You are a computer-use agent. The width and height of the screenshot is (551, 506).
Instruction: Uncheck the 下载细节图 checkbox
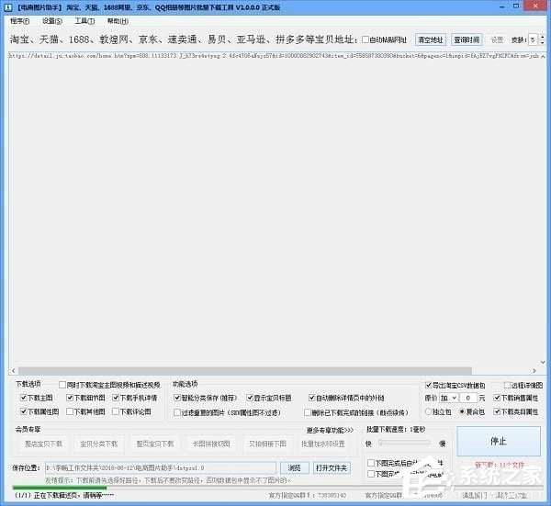pyautogui.click(x=70, y=398)
